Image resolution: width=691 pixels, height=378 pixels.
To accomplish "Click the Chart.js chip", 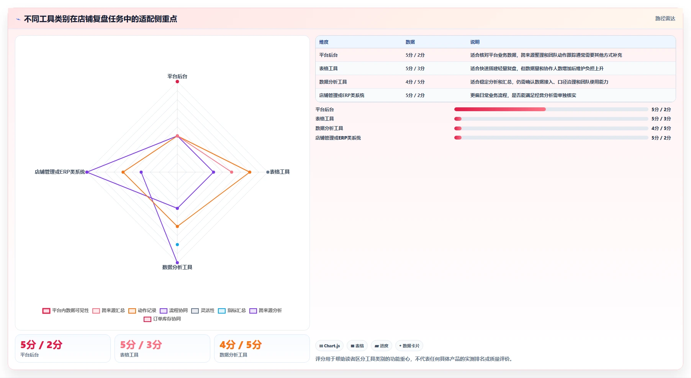I will coord(329,346).
